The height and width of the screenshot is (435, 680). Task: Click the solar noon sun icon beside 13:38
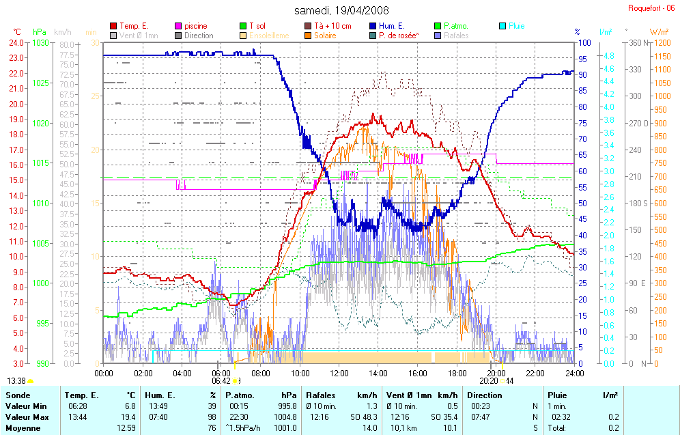pyautogui.click(x=30, y=381)
